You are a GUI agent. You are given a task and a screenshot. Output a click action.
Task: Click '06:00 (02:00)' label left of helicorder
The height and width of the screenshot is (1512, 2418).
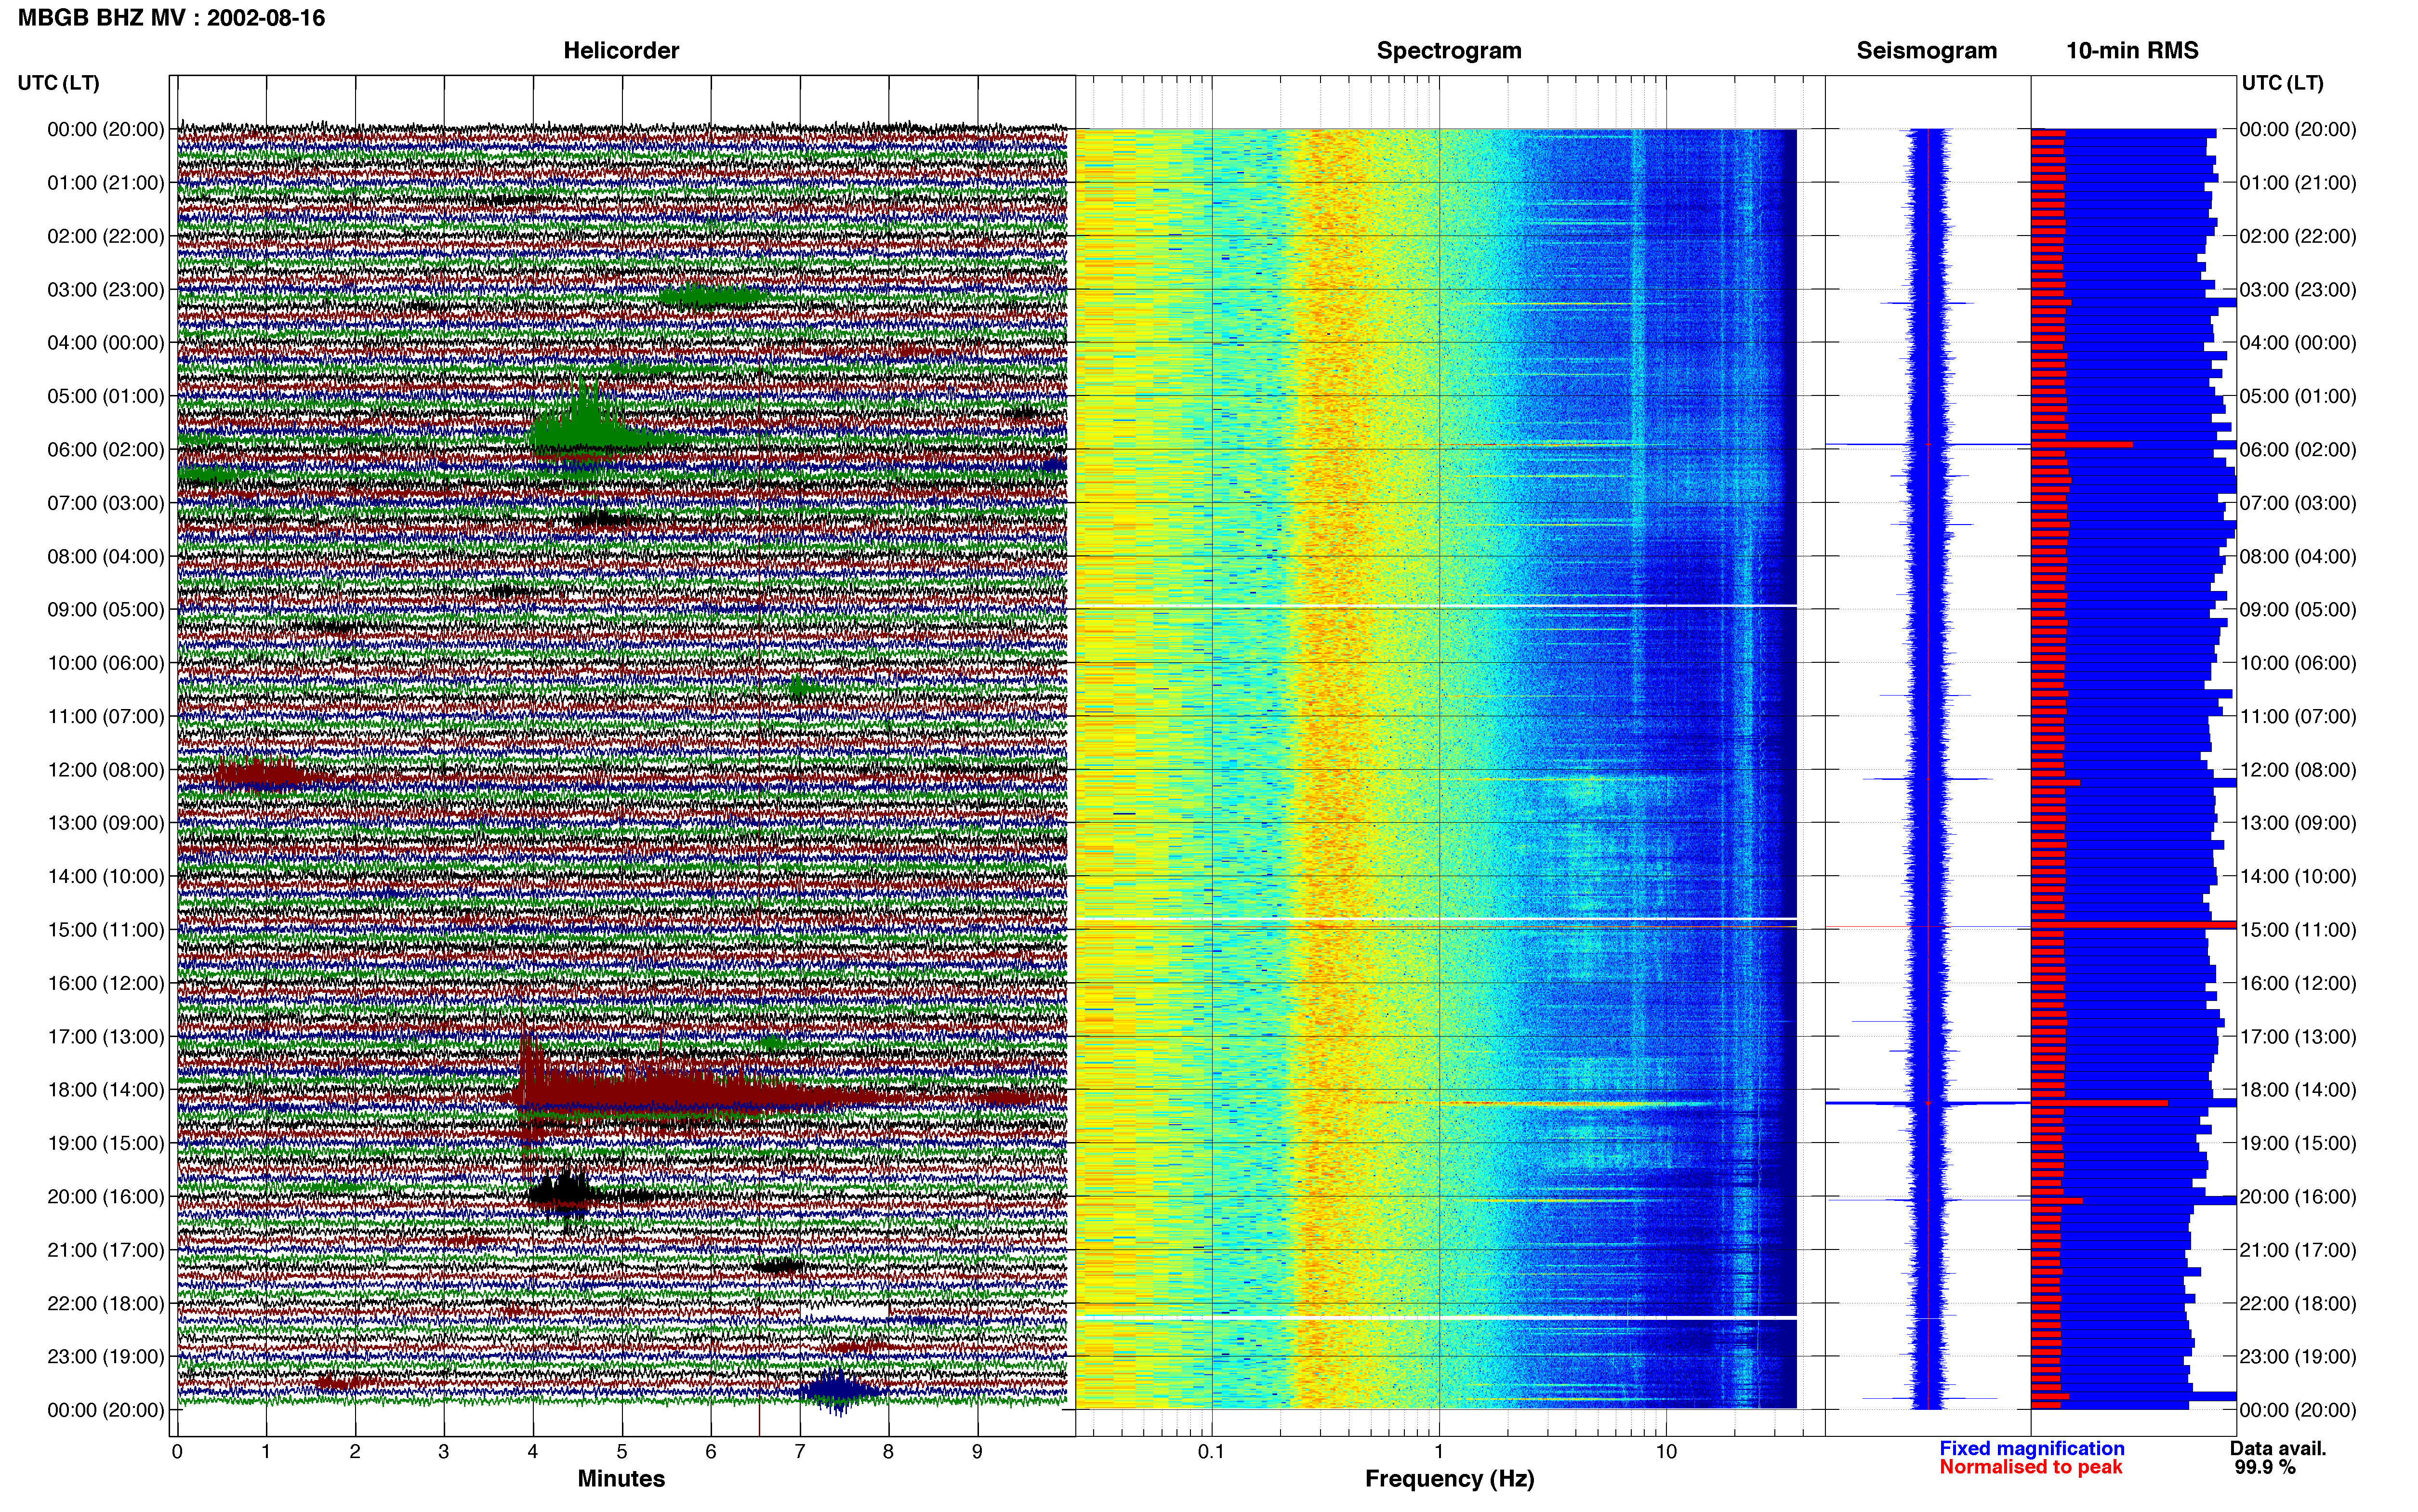[x=106, y=450]
